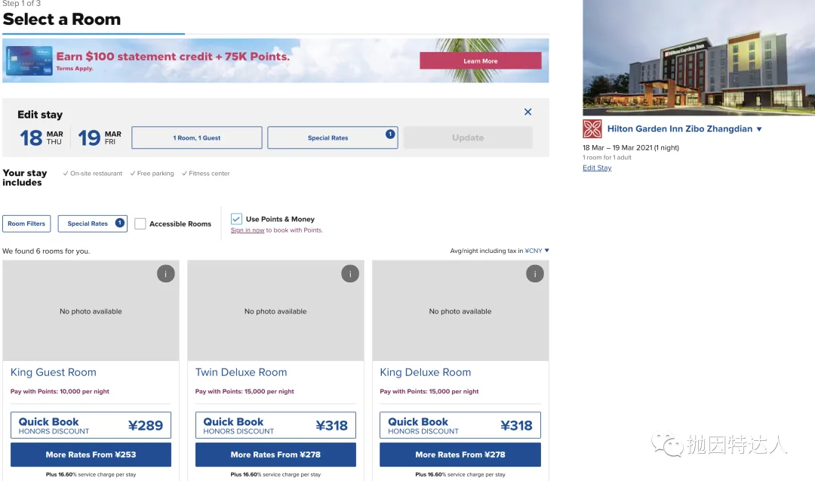Open info for King Deluxe Room
Image resolution: width=815 pixels, height=481 pixels.
[535, 273]
